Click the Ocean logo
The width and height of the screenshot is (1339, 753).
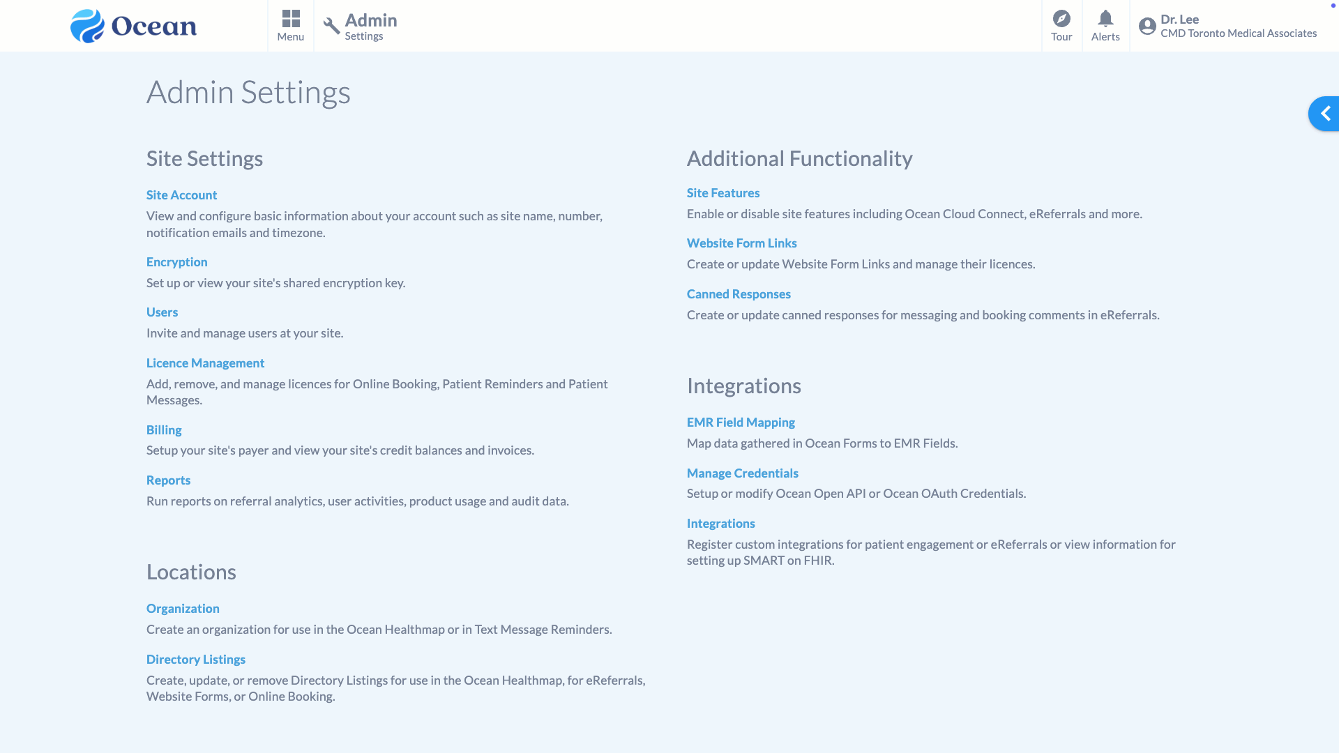(x=133, y=26)
